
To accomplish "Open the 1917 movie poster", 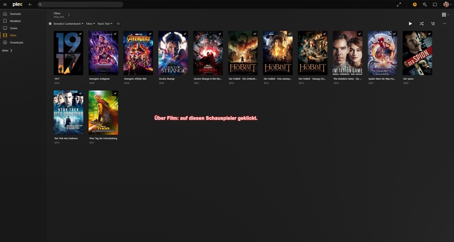I will [68, 53].
